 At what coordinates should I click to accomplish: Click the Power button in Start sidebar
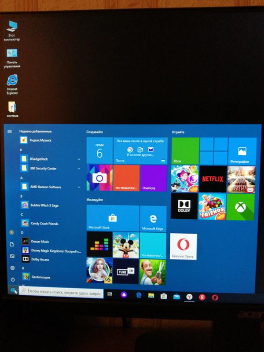pos(13,279)
